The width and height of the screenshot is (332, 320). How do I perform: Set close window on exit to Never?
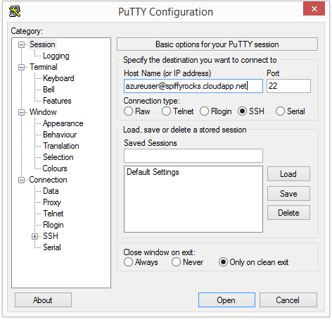tap(176, 262)
